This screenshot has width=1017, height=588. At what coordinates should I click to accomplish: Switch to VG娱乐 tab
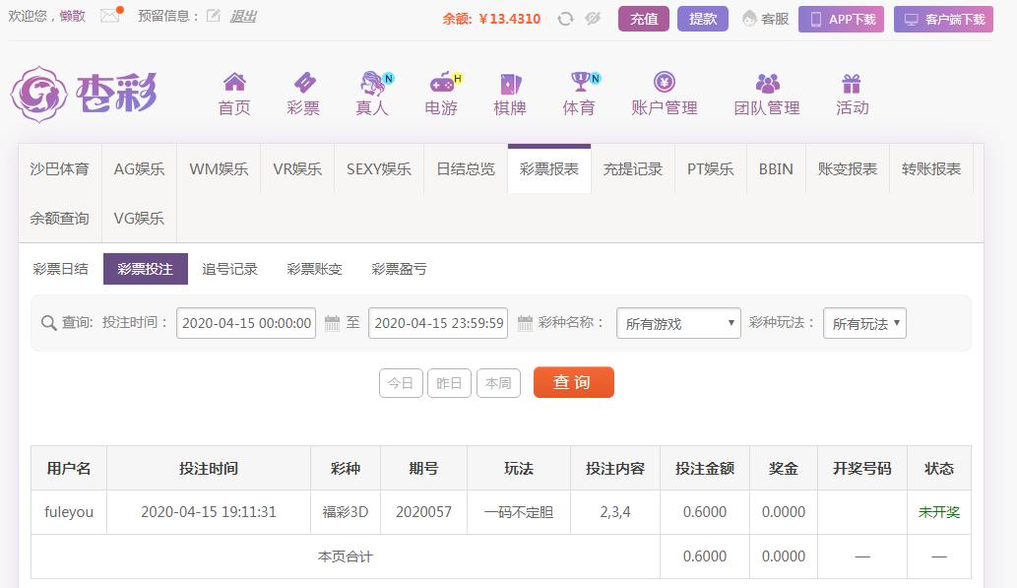(x=139, y=218)
